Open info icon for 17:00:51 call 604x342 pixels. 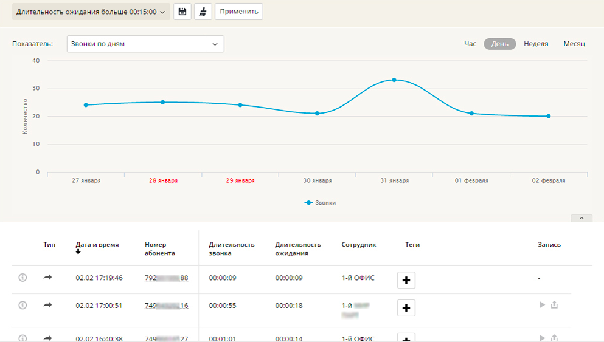[x=23, y=306]
